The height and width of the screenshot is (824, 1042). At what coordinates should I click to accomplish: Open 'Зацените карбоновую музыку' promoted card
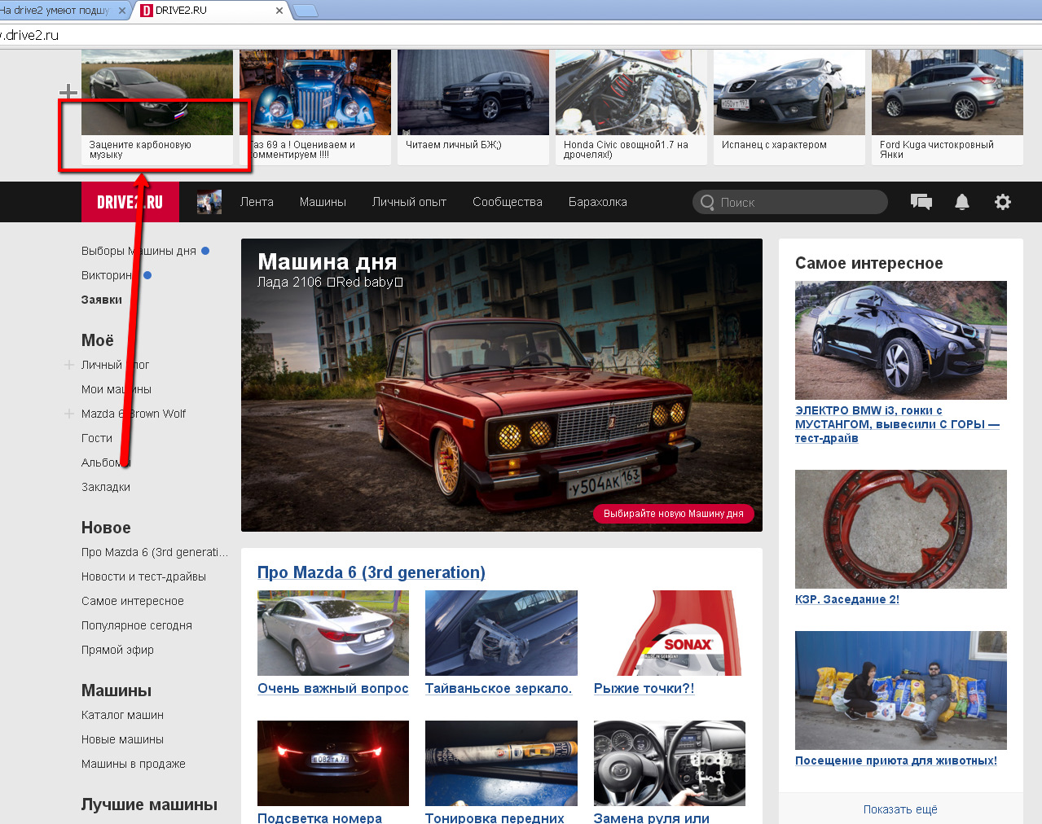click(x=157, y=107)
